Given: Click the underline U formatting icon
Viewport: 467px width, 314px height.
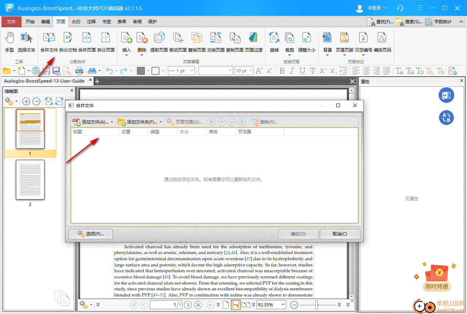Looking at the screenshot, I should (302, 71).
